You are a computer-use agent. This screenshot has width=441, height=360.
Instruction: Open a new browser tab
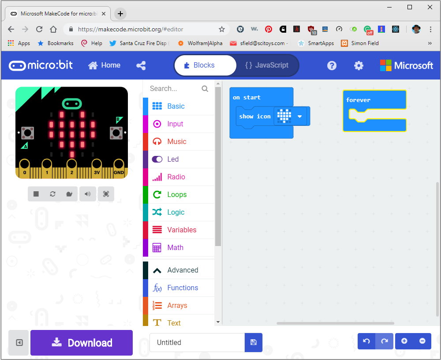pyautogui.click(x=120, y=14)
